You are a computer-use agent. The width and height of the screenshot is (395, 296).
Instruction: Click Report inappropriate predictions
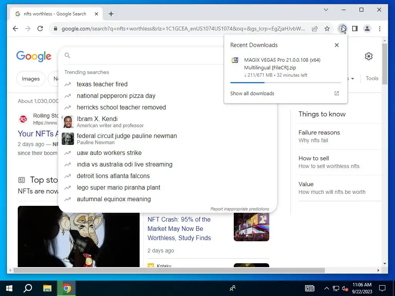tap(240, 209)
